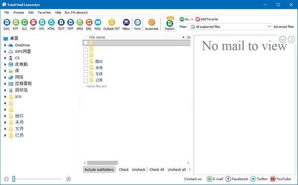Choose the XLS export icon
This screenshot has height=185, width=298.
click(24, 22)
